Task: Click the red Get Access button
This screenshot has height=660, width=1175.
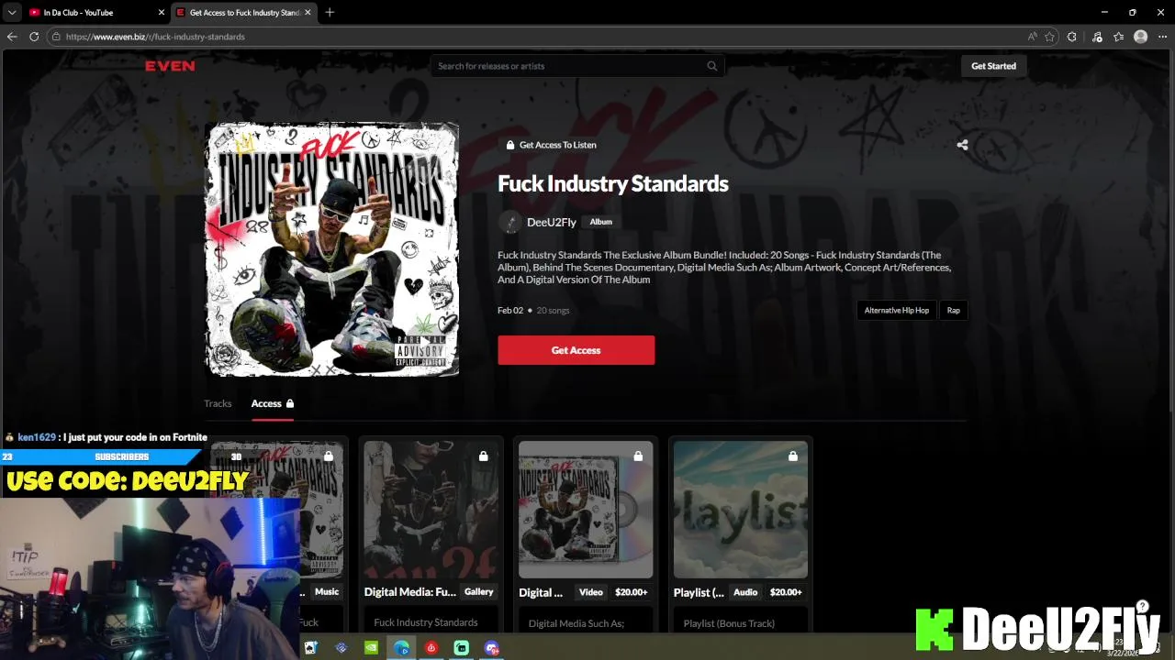Action: coord(576,350)
